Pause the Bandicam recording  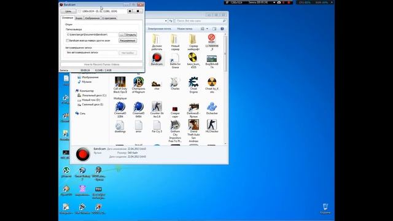coord(130,11)
